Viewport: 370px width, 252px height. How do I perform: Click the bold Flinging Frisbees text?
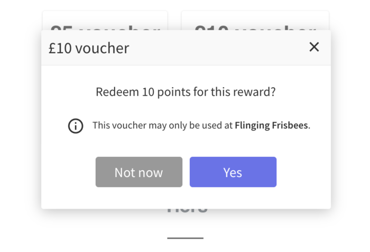[x=271, y=125]
